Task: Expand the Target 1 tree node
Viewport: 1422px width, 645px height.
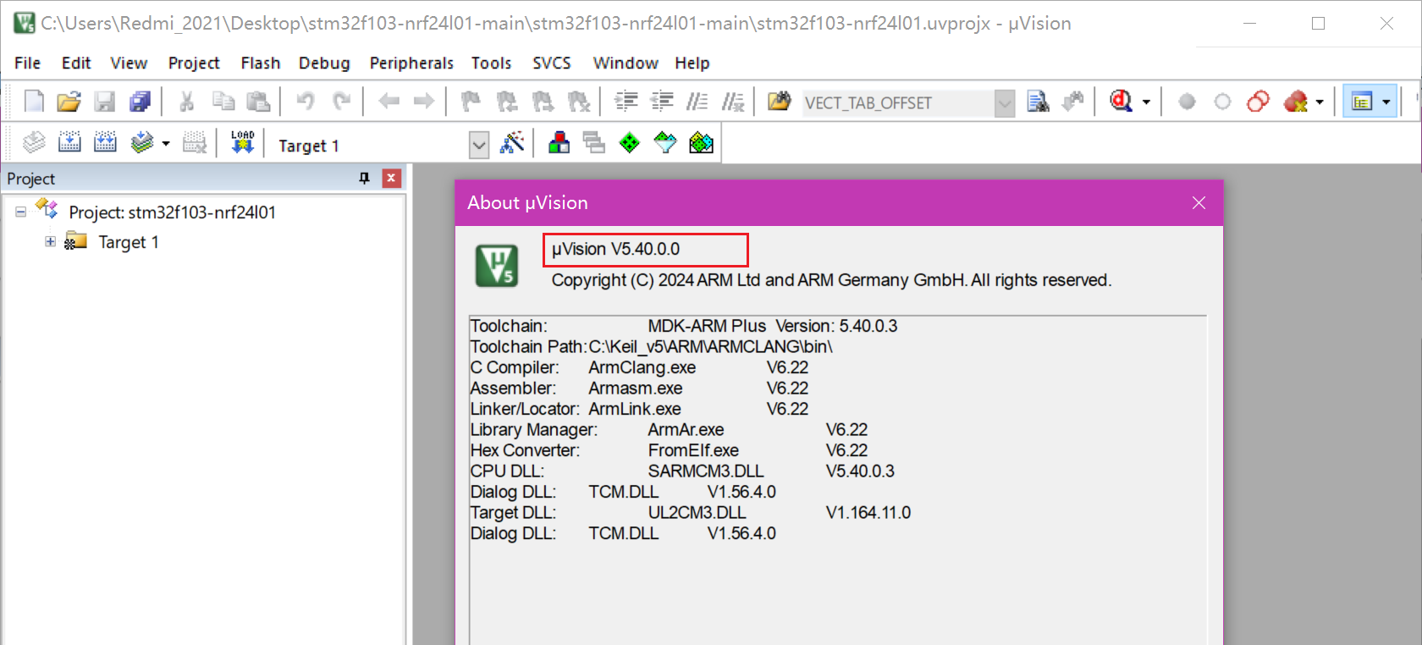Action: 50,241
